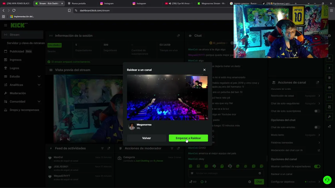The width and height of the screenshot is (335, 188).
Task: Toggle Chat de solo-suscriptores switch
Action: 317,111
